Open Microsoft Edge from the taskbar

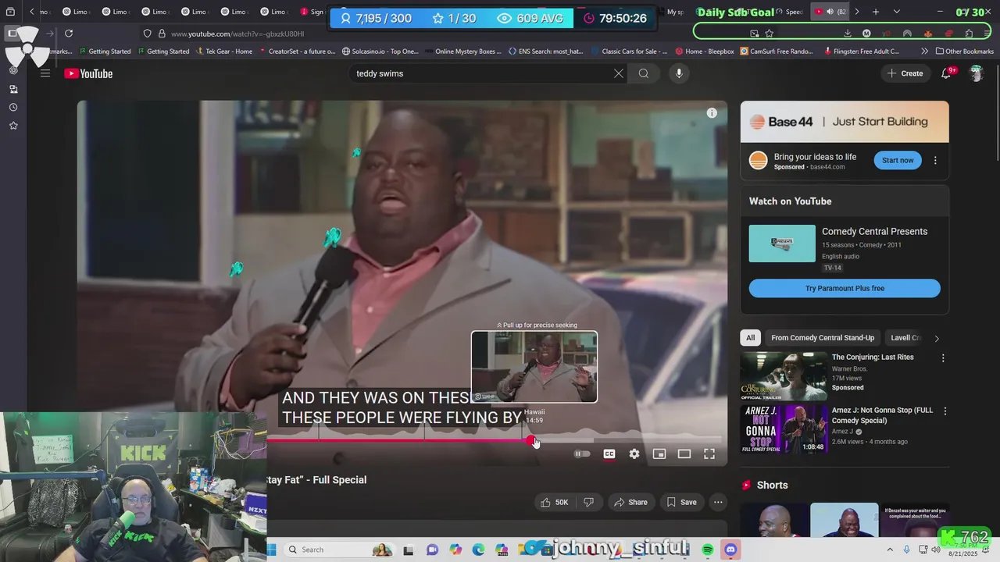click(x=478, y=550)
